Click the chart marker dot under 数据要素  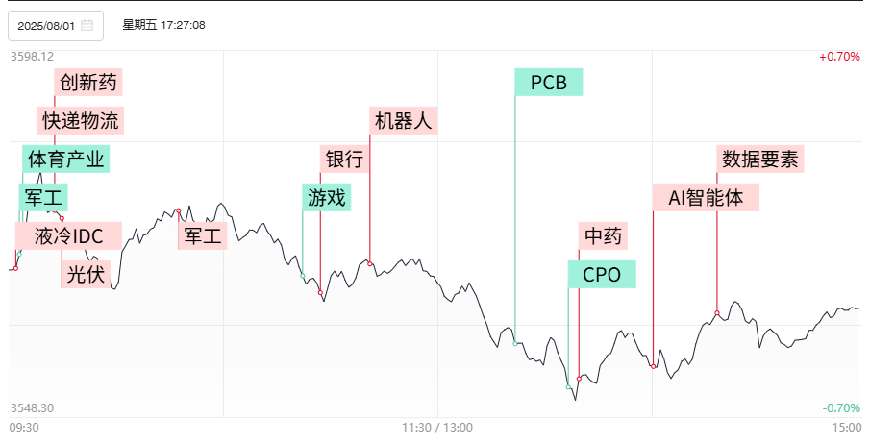pos(717,312)
